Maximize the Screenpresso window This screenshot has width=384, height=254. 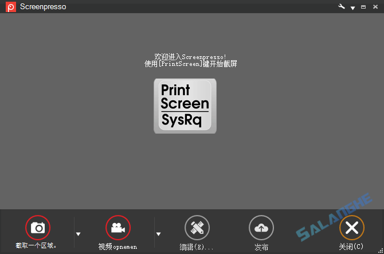363,7
